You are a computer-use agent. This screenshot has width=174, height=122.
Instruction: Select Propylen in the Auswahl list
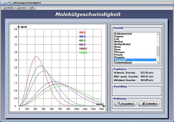pyautogui.click(x=135, y=57)
